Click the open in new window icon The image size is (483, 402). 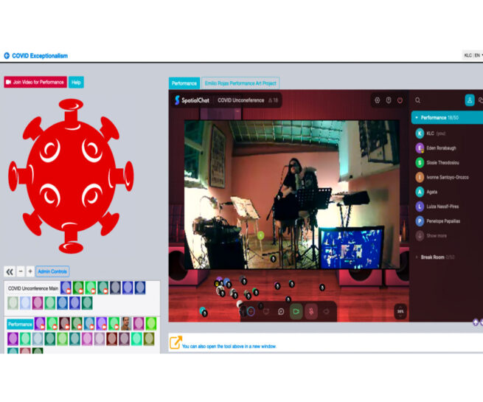[176, 342]
